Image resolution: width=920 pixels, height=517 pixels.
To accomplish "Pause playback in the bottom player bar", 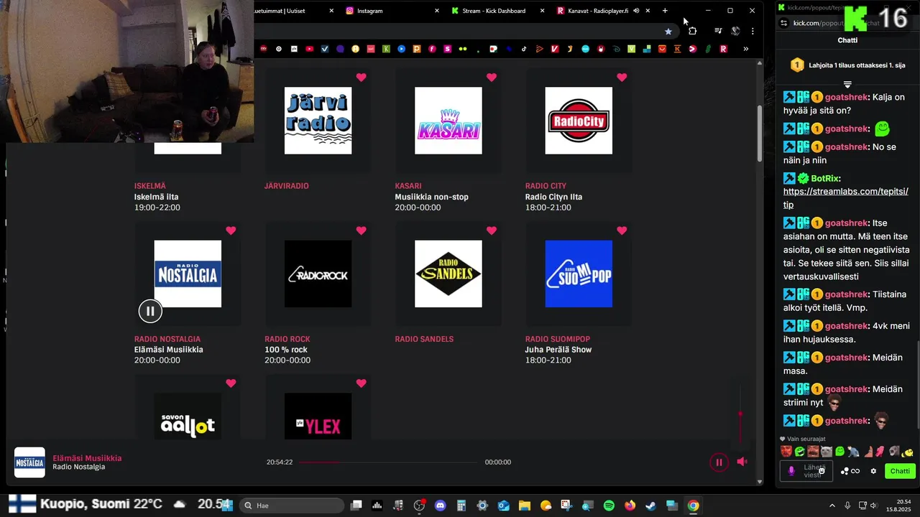I will (x=719, y=462).
